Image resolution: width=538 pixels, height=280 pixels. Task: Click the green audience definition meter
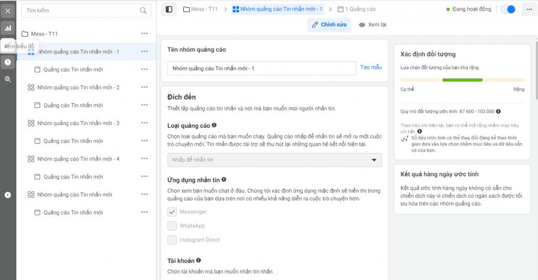pos(462,80)
